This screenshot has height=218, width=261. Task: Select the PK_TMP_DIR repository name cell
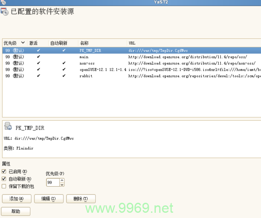(90, 51)
